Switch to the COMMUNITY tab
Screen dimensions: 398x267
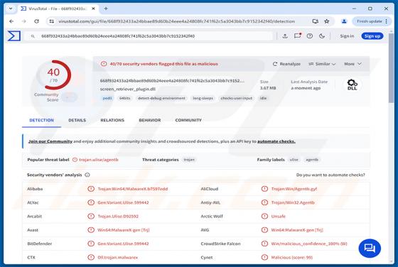[x=188, y=120]
